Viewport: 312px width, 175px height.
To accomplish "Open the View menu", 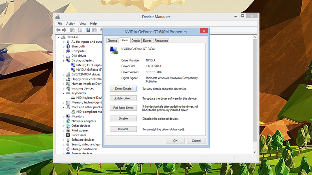I will click(83, 24).
